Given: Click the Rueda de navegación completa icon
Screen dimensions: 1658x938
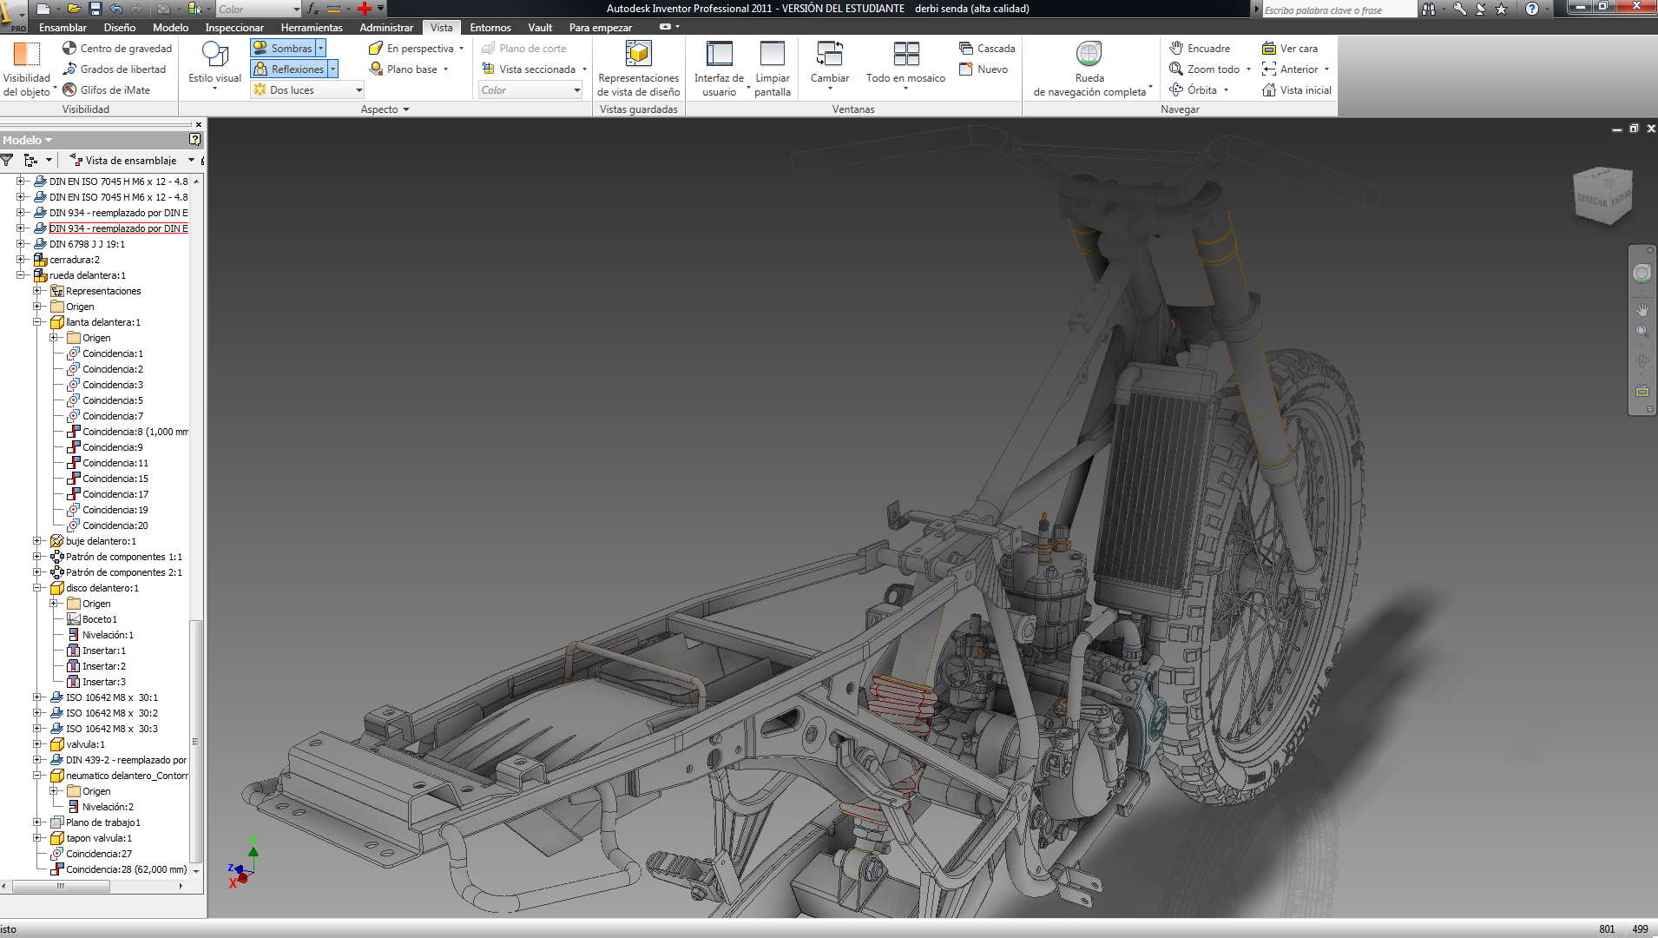Looking at the screenshot, I should coord(1089,55).
